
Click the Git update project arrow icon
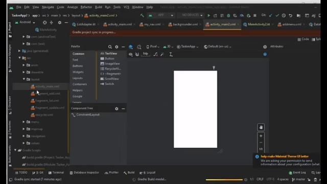(271, 15)
